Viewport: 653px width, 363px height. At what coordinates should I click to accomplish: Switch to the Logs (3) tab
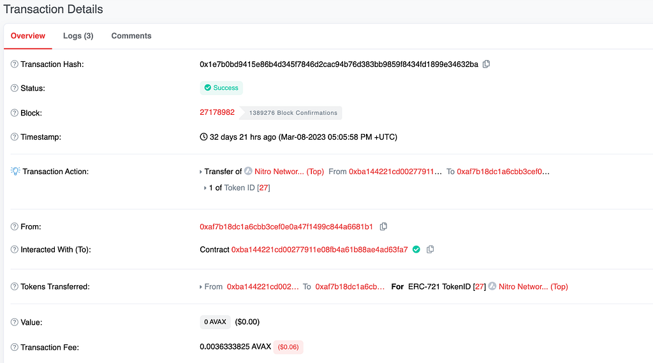coord(78,36)
